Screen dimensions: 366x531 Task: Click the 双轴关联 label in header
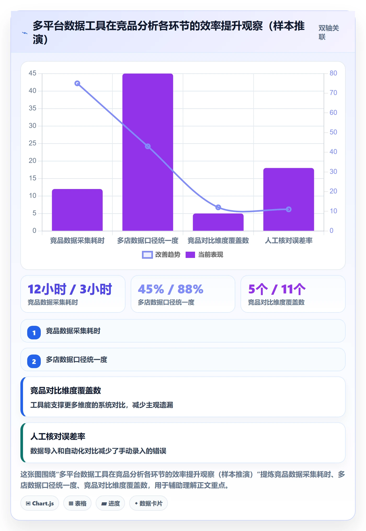coord(329,32)
